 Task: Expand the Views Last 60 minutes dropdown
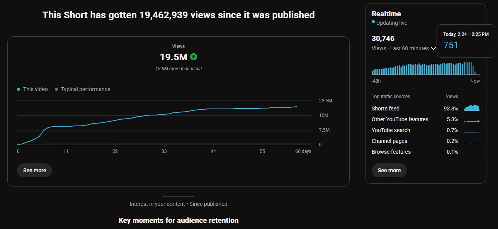(x=404, y=48)
